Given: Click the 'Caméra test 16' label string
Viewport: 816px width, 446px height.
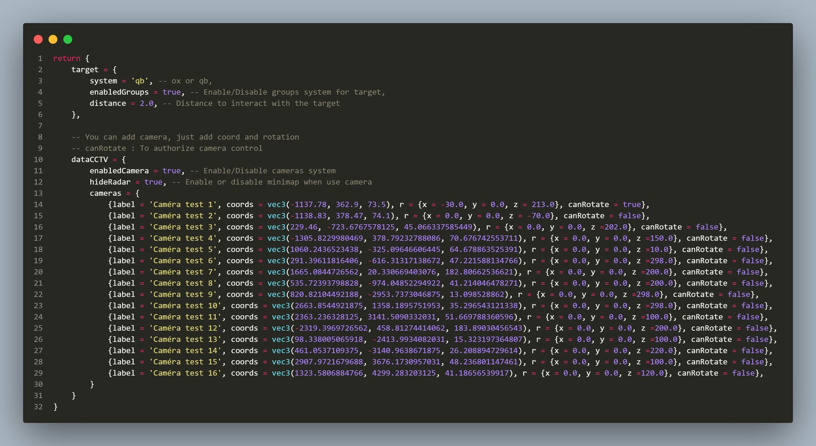Looking at the screenshot, I should pyautogui.click(x=185, y=373).
